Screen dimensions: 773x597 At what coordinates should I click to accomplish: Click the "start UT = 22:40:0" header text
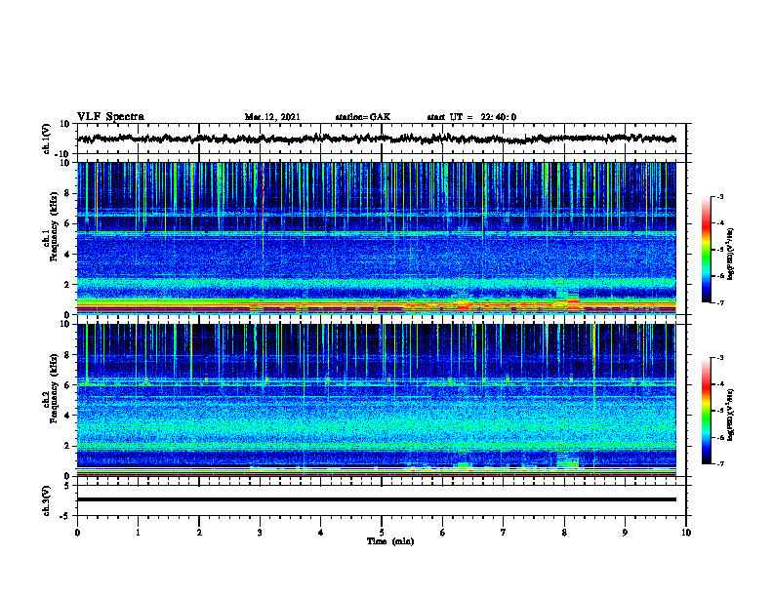(471, 117)
